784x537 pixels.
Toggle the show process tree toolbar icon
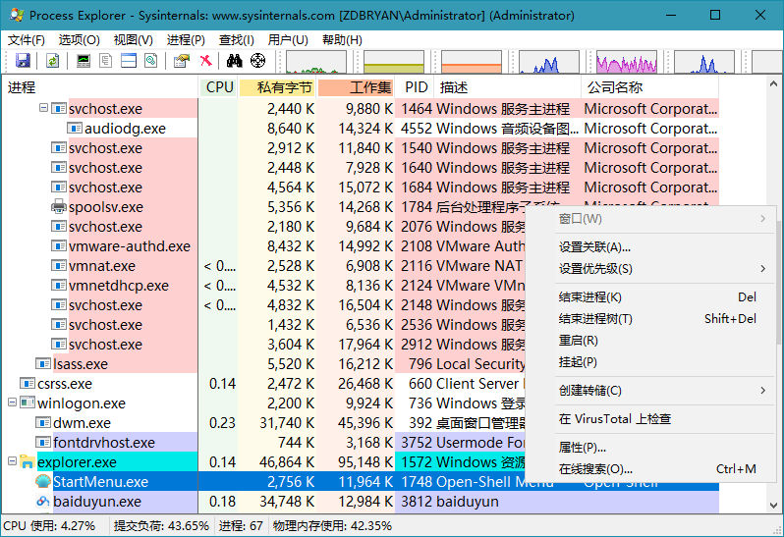(x=105, y=61)
